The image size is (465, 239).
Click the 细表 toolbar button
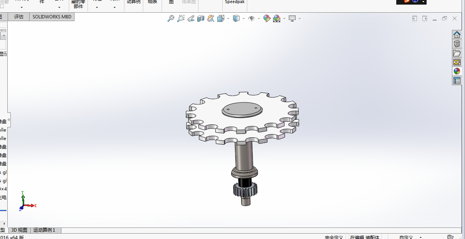[x=152, y=2]
